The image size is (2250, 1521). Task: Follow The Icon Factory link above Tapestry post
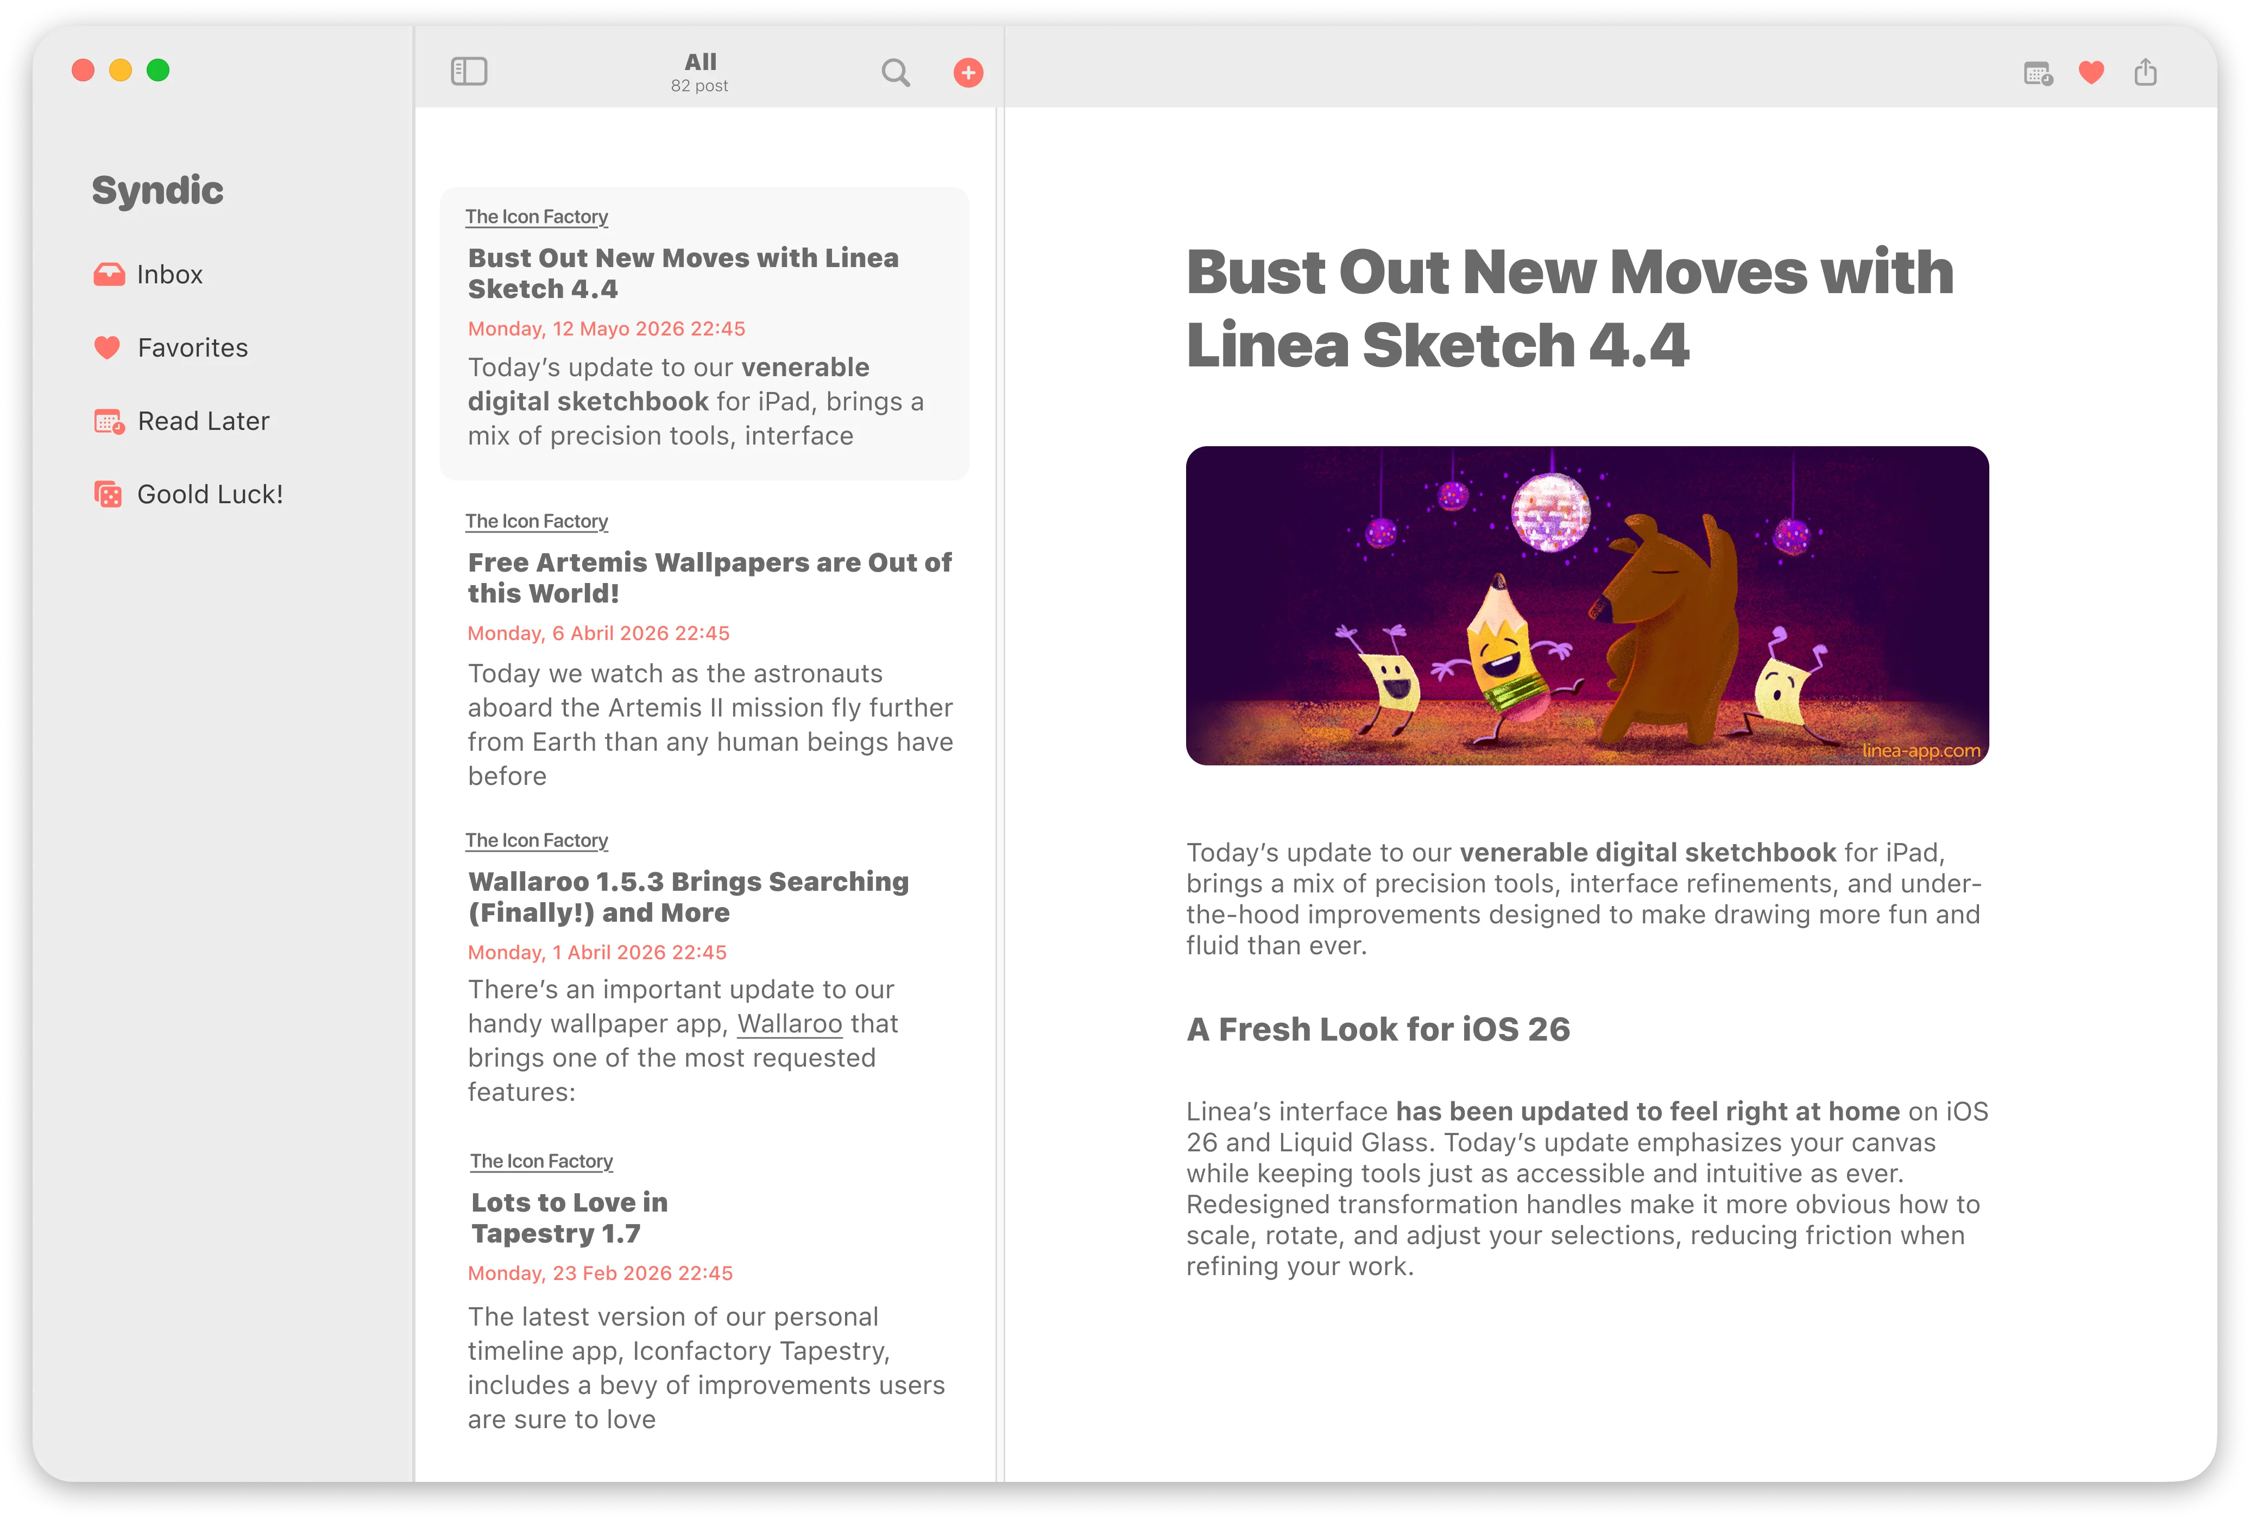tap(541, 1161)
